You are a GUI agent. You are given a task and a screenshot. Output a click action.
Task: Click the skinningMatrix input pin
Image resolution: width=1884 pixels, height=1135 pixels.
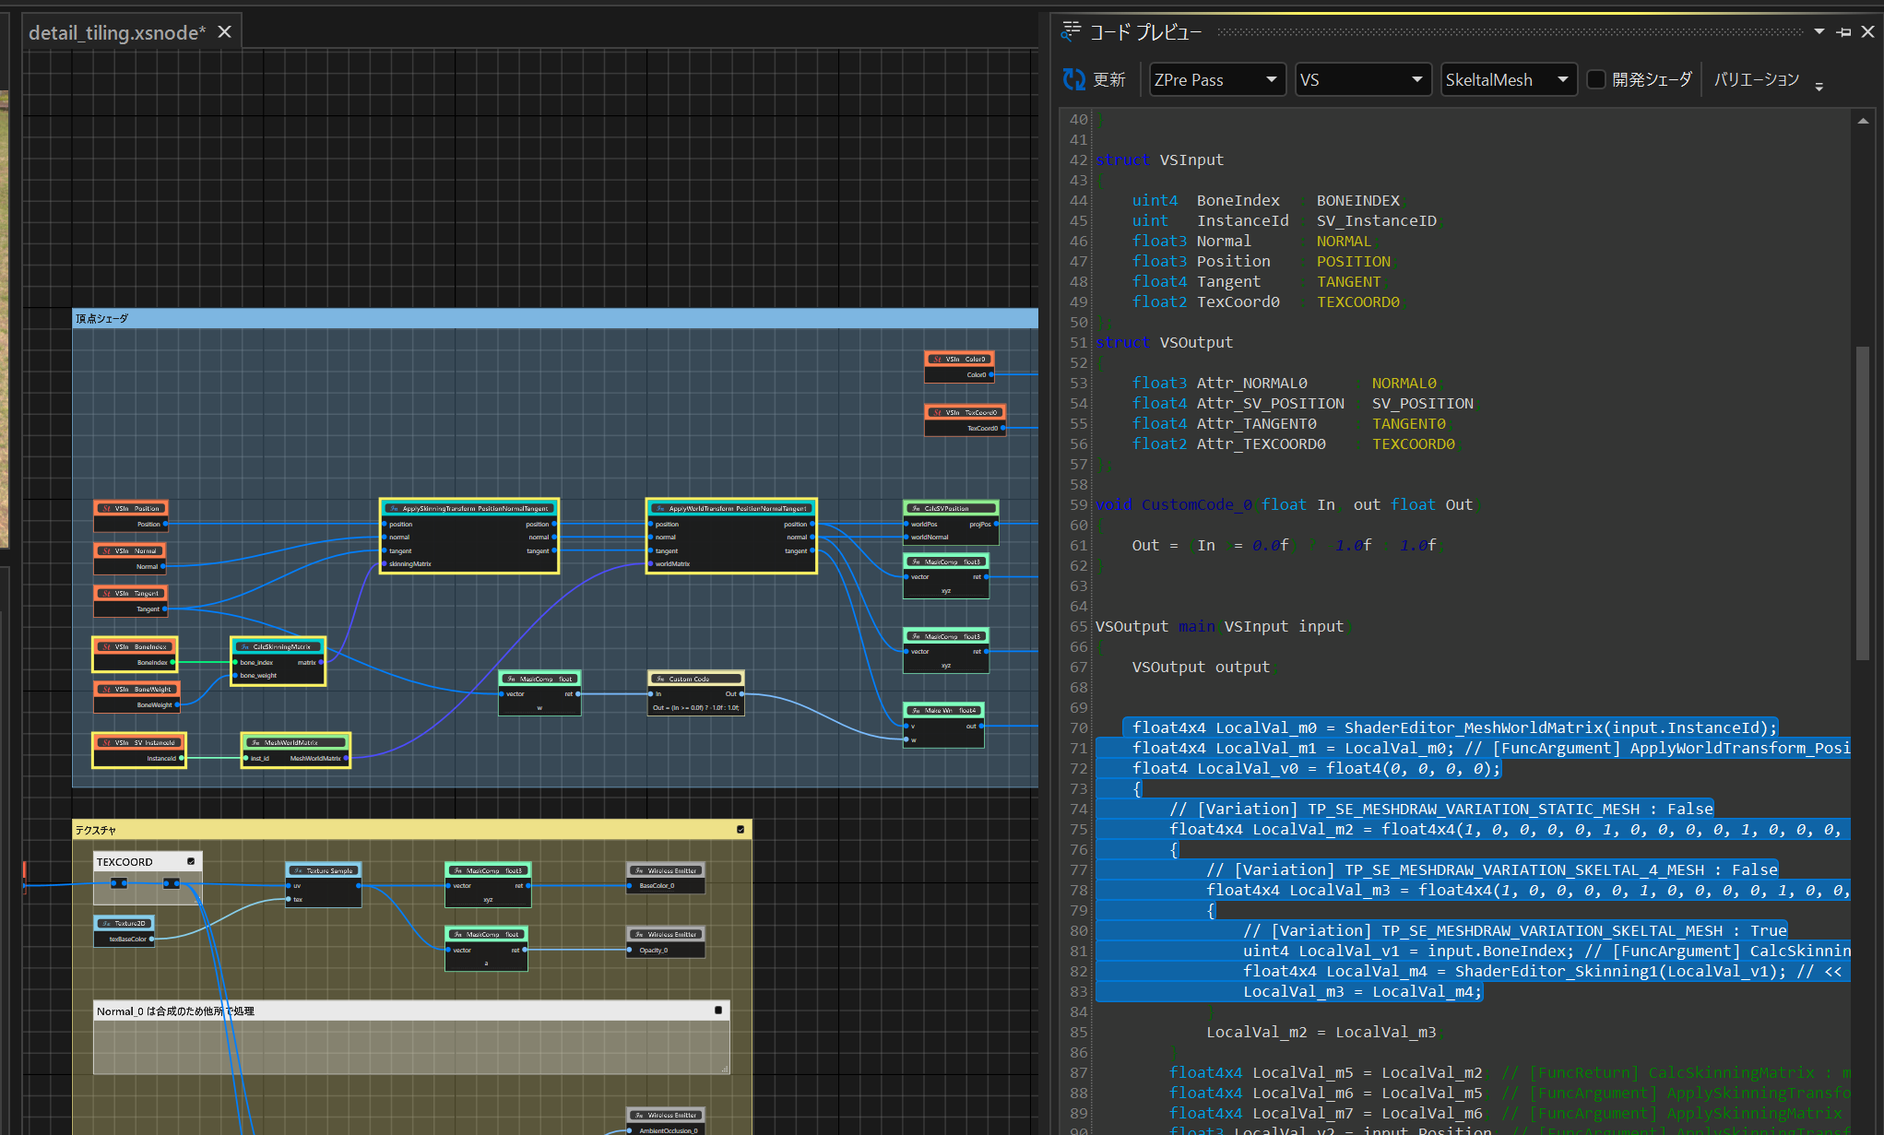click(385, 563)
